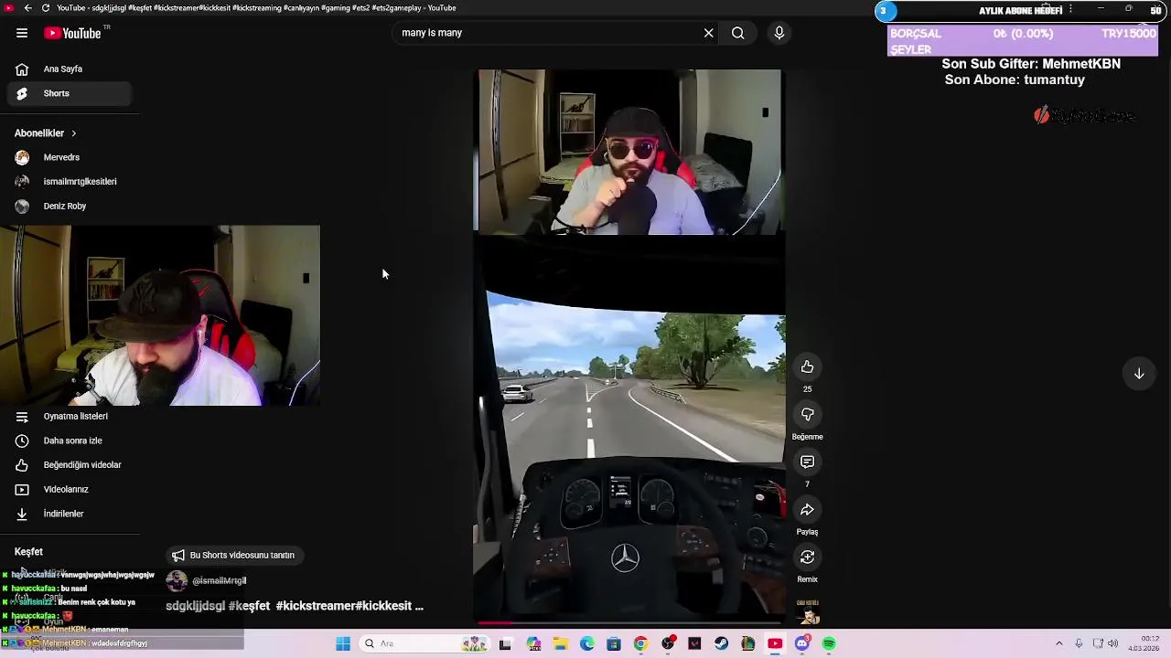Open the YouTube hamburger guide menu
This screenshot has width=1171, height=658.
[x=22, y=33]
